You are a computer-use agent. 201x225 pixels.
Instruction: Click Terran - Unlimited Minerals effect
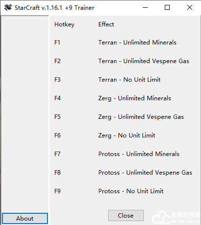tap(137, 43)
